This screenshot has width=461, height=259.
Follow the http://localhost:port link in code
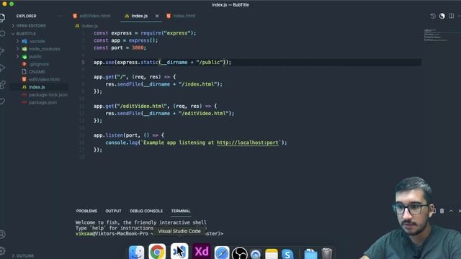pyautogui.click(x=248, y=142)
